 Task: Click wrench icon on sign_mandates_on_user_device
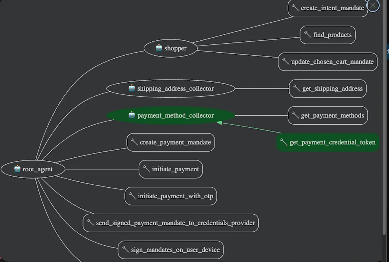click(125, 249)
